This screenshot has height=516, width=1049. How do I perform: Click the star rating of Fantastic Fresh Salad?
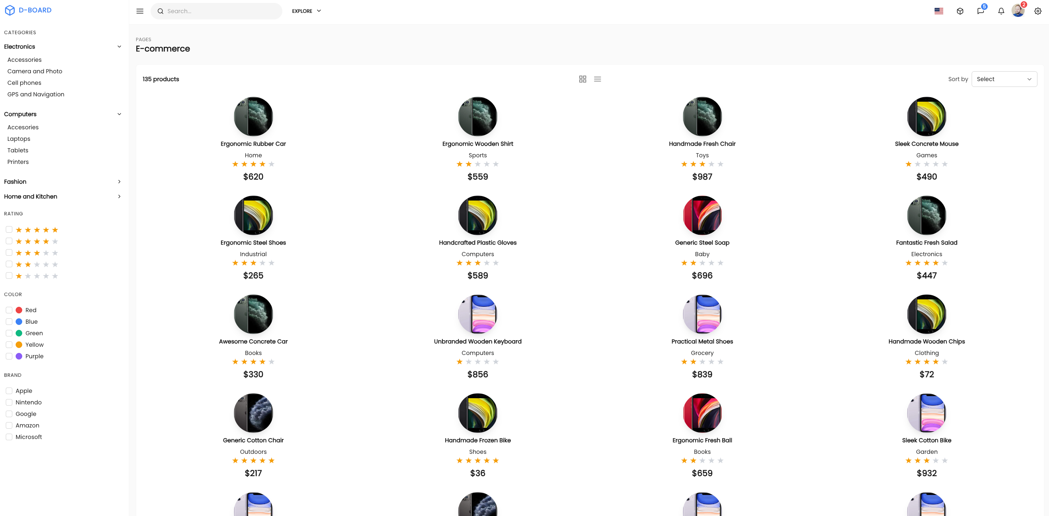[927, 263]
